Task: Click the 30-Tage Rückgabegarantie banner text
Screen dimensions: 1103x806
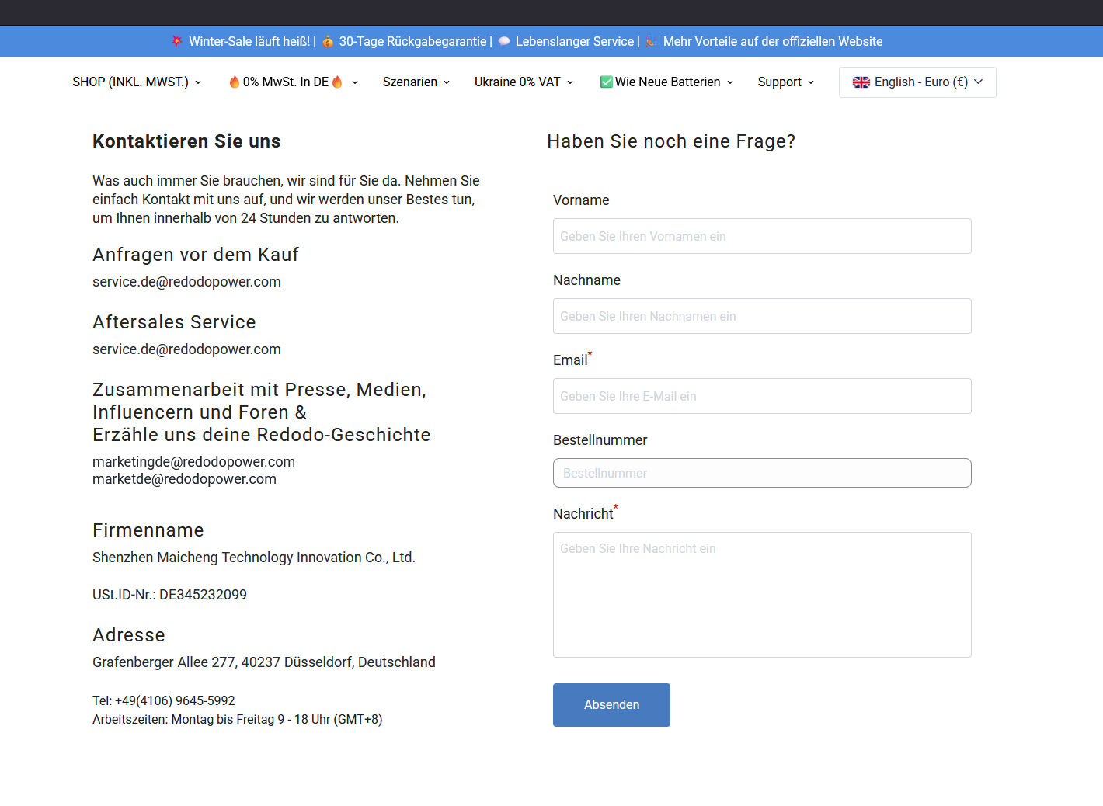Action: 412,42
